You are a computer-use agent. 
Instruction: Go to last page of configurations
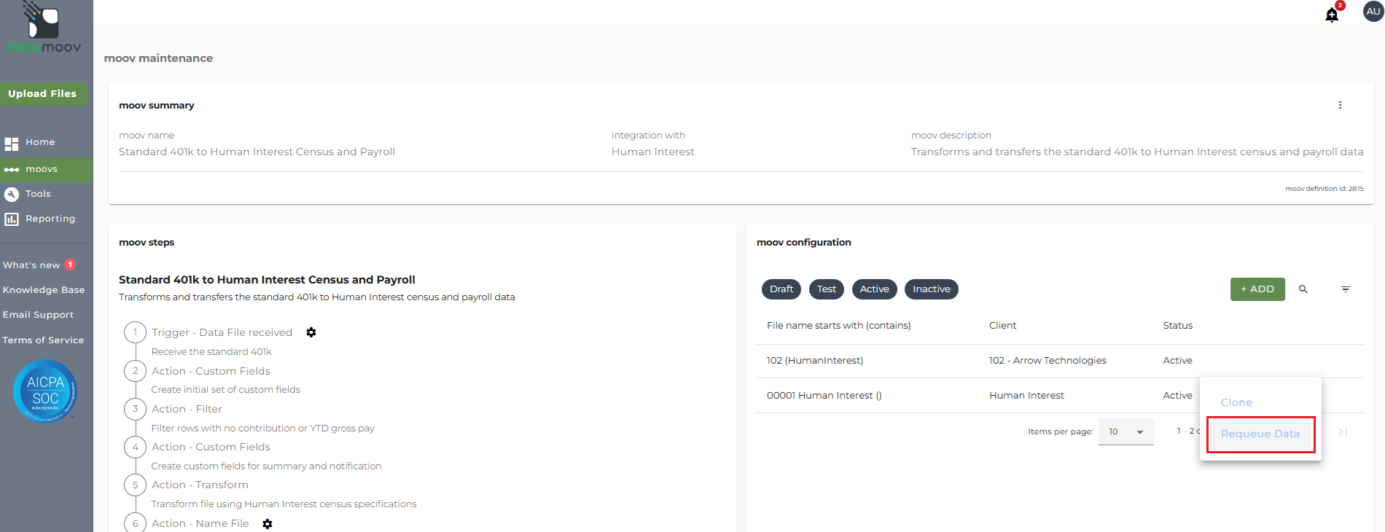(1343, 432)
